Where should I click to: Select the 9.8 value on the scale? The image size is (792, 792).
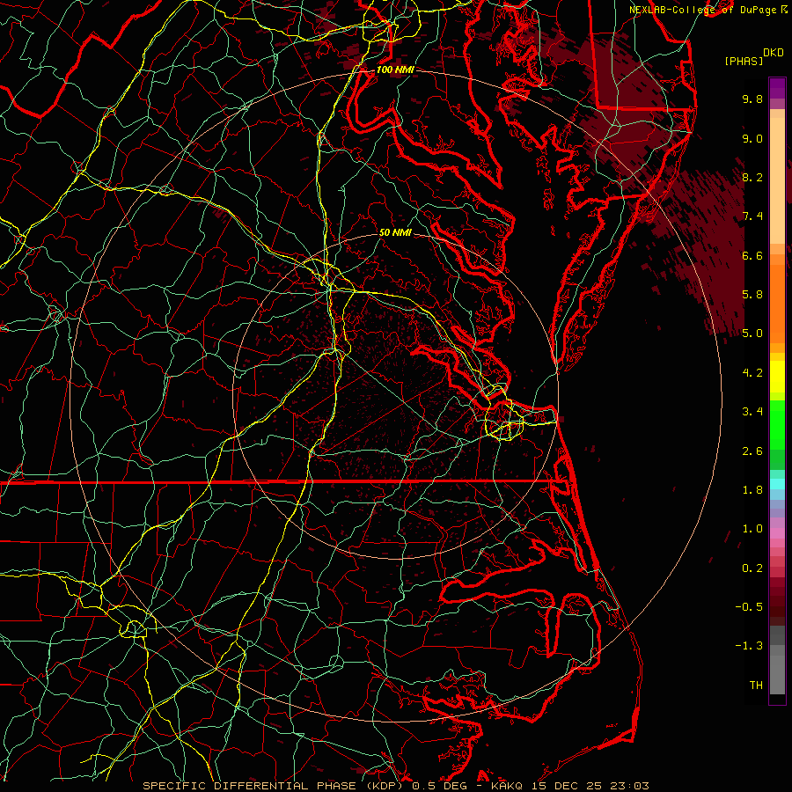click(752, 99)
